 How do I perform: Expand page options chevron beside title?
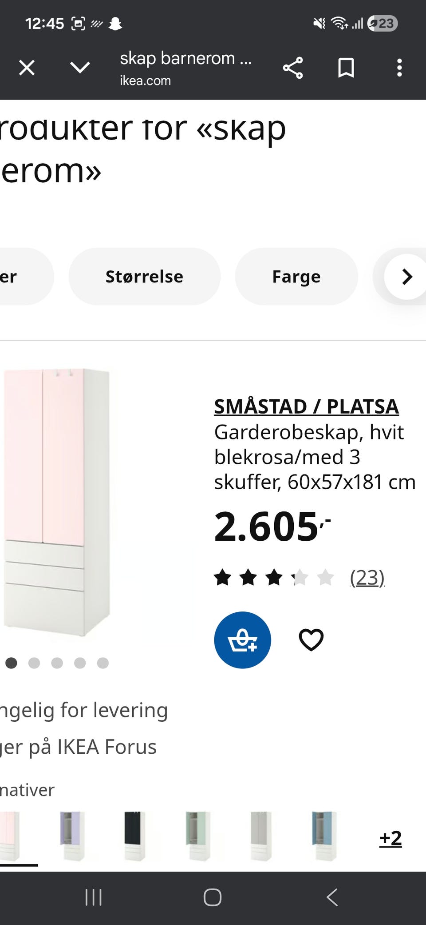coord(80,68)
